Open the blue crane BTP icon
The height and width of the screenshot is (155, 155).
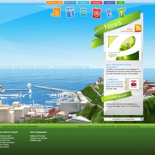click(x=70, y=12)
